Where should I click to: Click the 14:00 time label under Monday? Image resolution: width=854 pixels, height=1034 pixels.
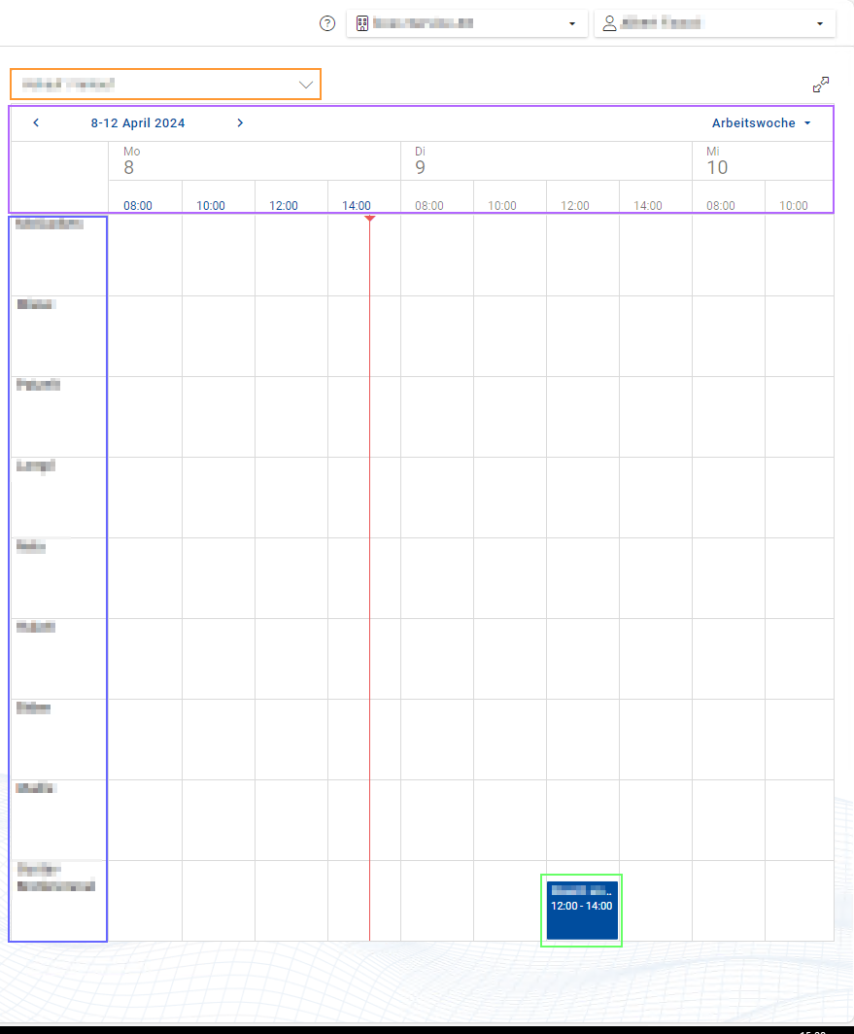tap(357, 206)
